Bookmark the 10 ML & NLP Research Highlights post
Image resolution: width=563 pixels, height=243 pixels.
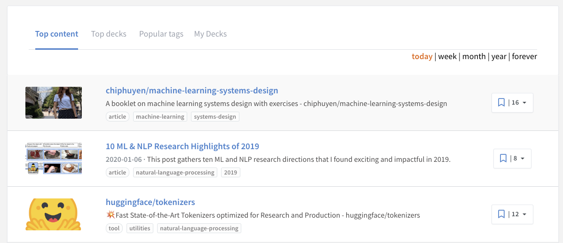coord(503,158)
